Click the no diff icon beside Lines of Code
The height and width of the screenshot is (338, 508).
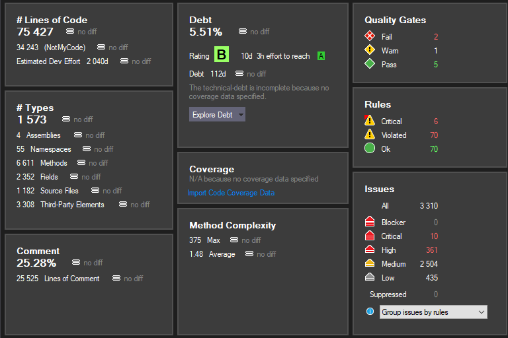[70, 31]
